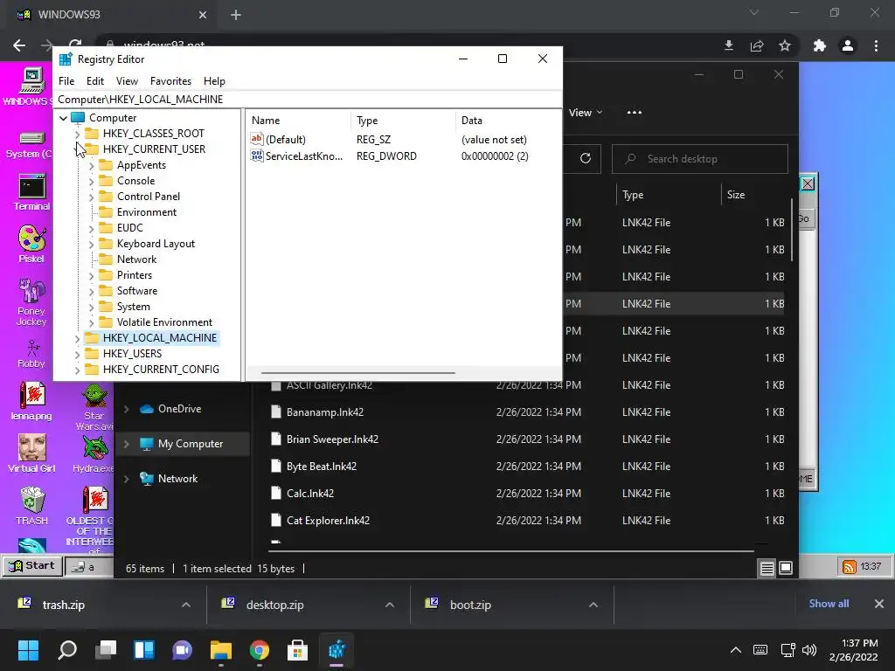Open Chat app on the taskbar
Screen dimensions: 895x671
click(x=182, y=650)
